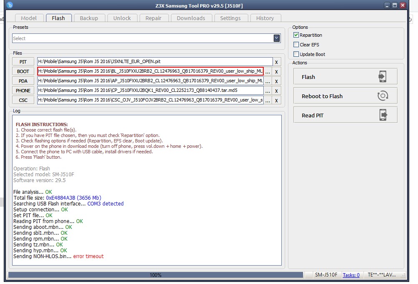The height and width of the screenshot is (284, 418).
Task: Open the Tasks: 0 link
Action: [351, 275]
